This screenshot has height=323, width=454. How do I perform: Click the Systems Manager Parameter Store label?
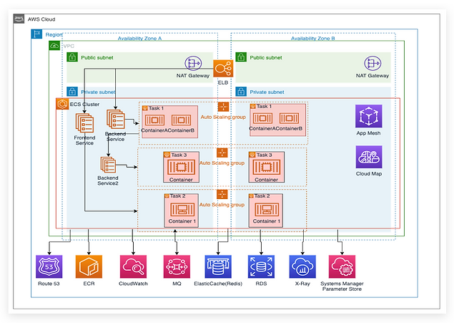(342, 286)
